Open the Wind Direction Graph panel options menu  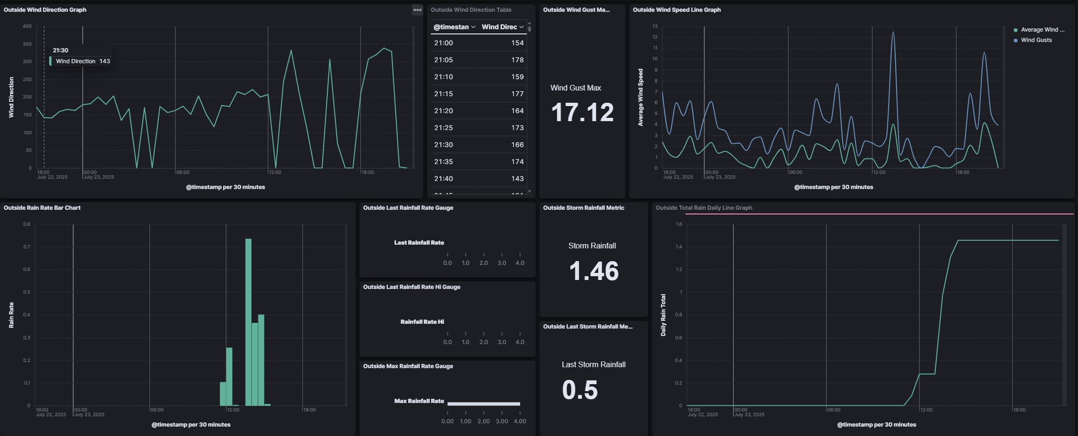pos(417,10)
